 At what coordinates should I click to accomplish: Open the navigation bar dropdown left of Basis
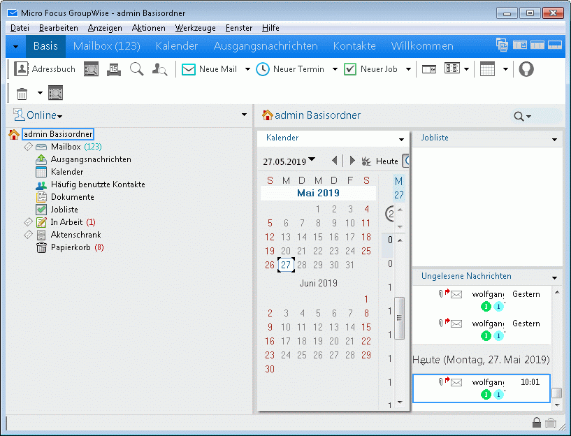(15, 46)
